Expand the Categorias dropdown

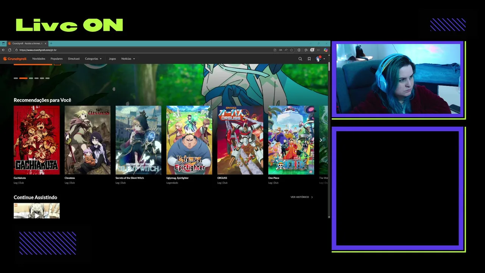click(93, 59)
